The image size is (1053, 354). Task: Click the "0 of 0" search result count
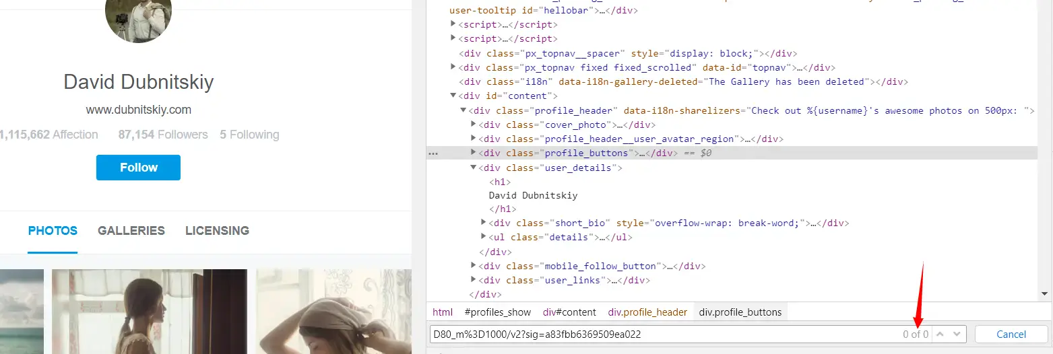[x=916, y=334]
